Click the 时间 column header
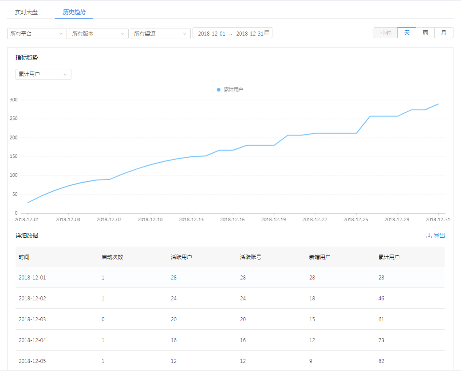Screen dimensions: 461x371 (x=24, y=257)
